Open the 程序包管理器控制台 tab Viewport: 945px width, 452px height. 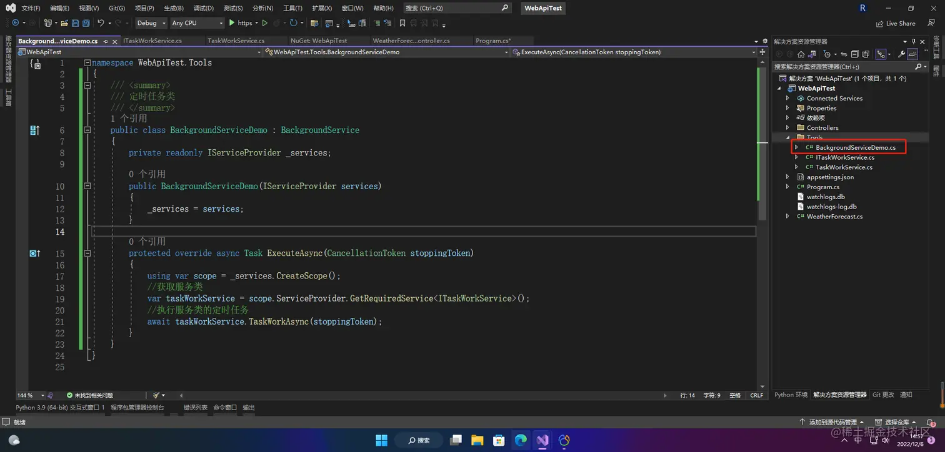click(137, 407)
